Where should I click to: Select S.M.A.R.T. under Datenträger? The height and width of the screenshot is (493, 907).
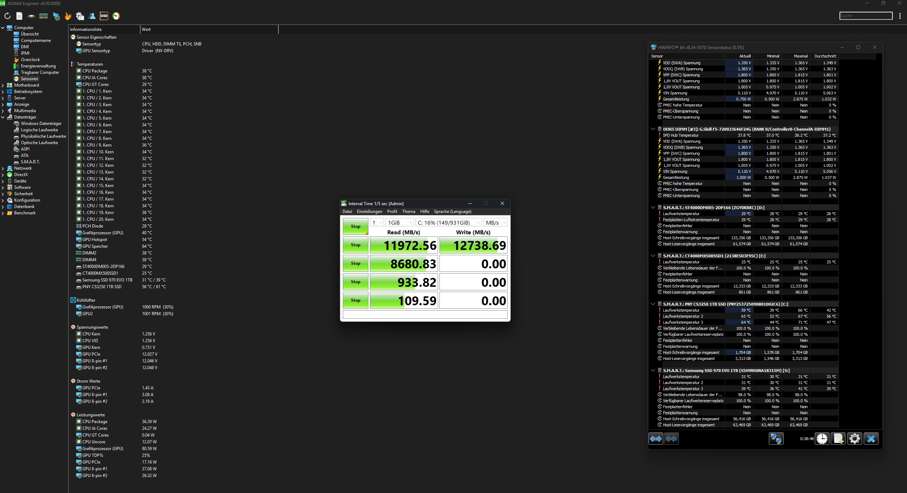[x=30, y=162]
